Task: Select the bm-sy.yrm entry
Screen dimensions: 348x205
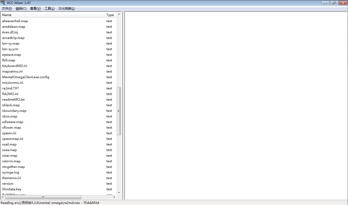Action: [x=10, y=49]
